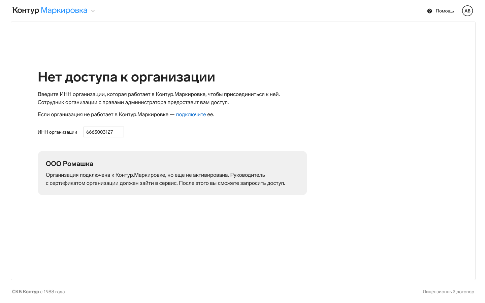Select the ООО Ромашка organization heading

pos(69,164)
